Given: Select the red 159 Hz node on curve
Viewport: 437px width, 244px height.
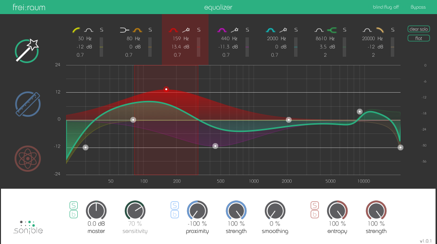Looking at the screenshot, I should click(166, 89).
